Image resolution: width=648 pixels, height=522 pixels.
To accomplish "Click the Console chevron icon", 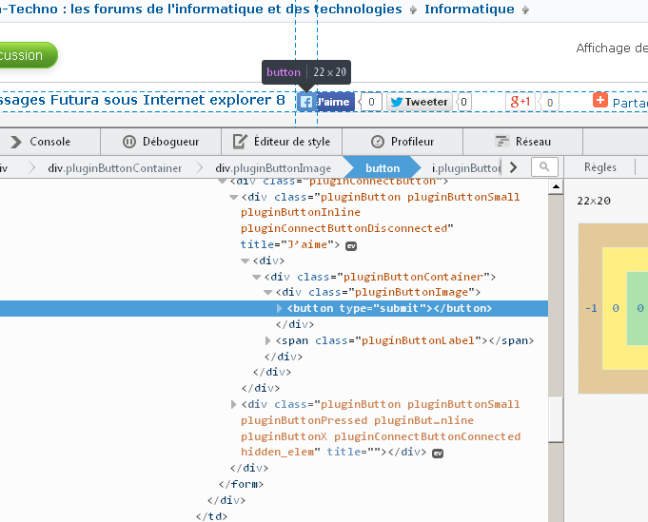I will (16, 142).
